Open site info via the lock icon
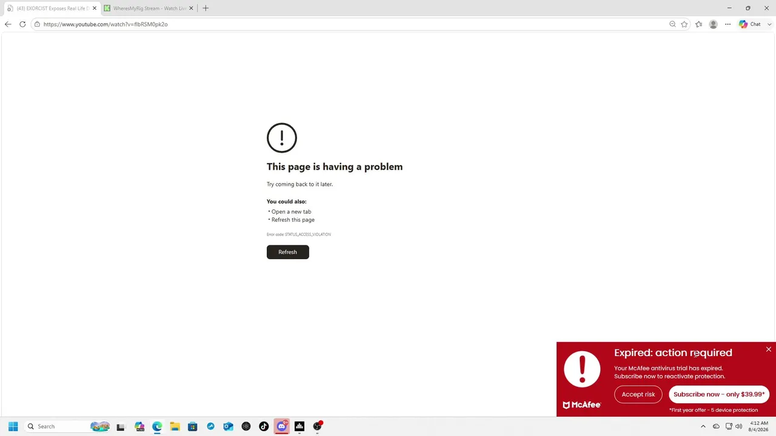Viewport: 776px width, 436px height. (37, 24)
